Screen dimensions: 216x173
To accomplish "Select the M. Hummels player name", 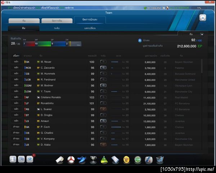I will click(x=48, y=74).
